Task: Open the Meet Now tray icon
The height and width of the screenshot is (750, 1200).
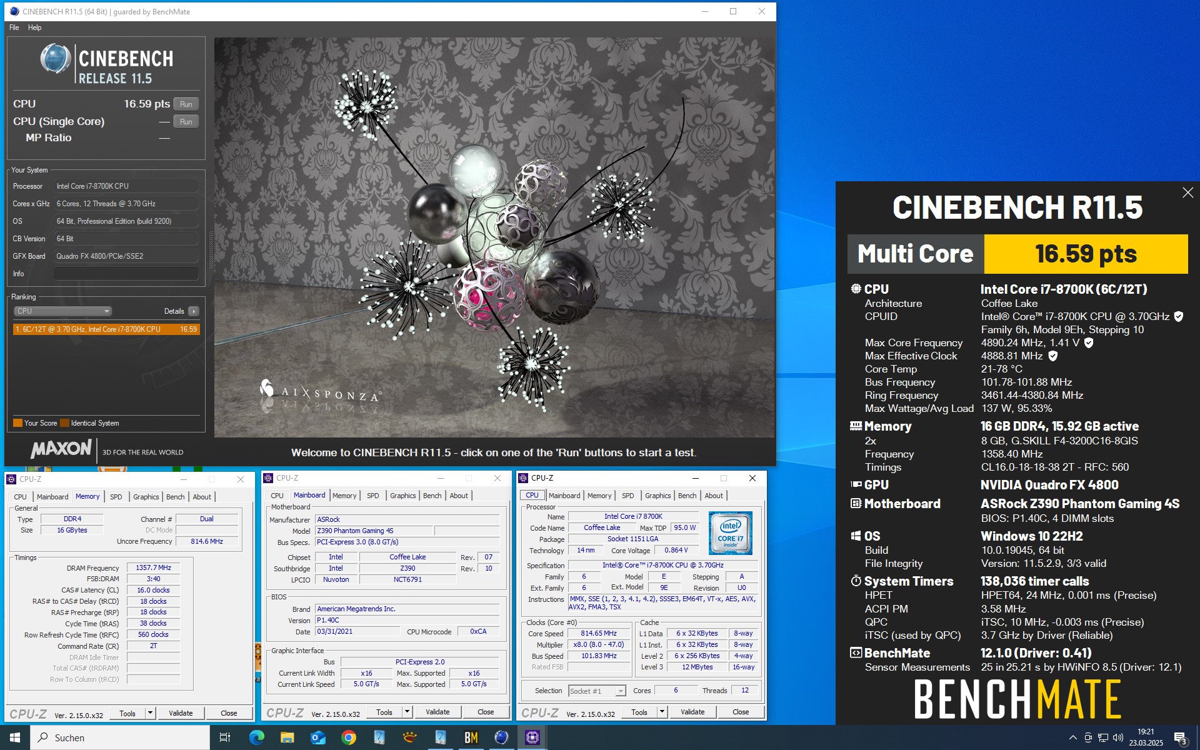Action: [x=1088, y=737]
